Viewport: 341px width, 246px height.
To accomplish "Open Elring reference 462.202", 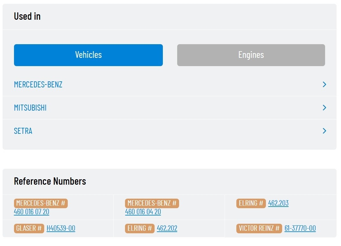I will pos(167,228).
